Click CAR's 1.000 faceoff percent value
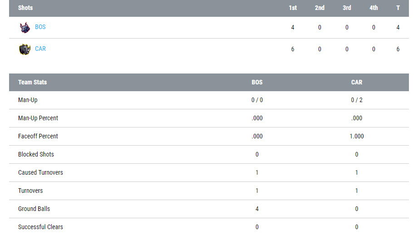The height and width of the screenshot is (235, 418). (357, 136)
